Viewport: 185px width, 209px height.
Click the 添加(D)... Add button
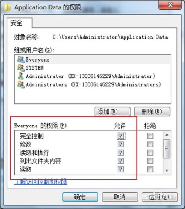coord(112,112)
